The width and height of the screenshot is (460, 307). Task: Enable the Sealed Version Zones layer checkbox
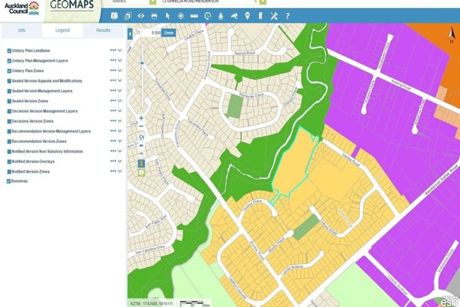coord(9,101)
